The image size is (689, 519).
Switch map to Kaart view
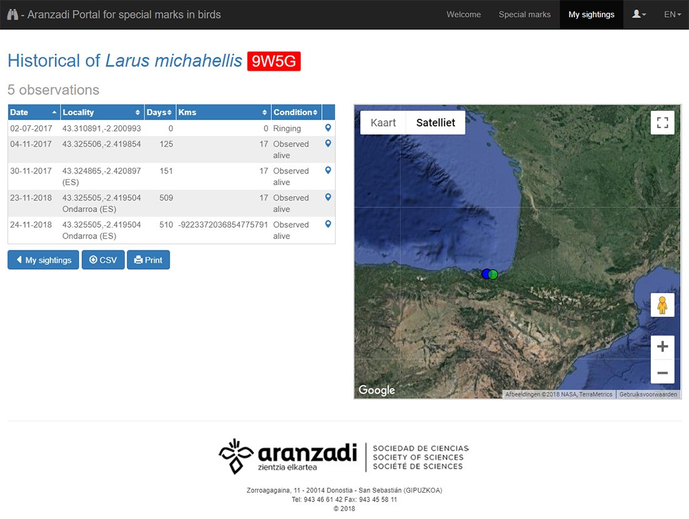tap(383, 123)
